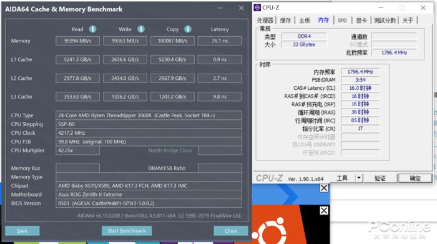Select the 内存 tab in CPU-Z
Viewport: 437px width, 244px height.
pos(323,20)
